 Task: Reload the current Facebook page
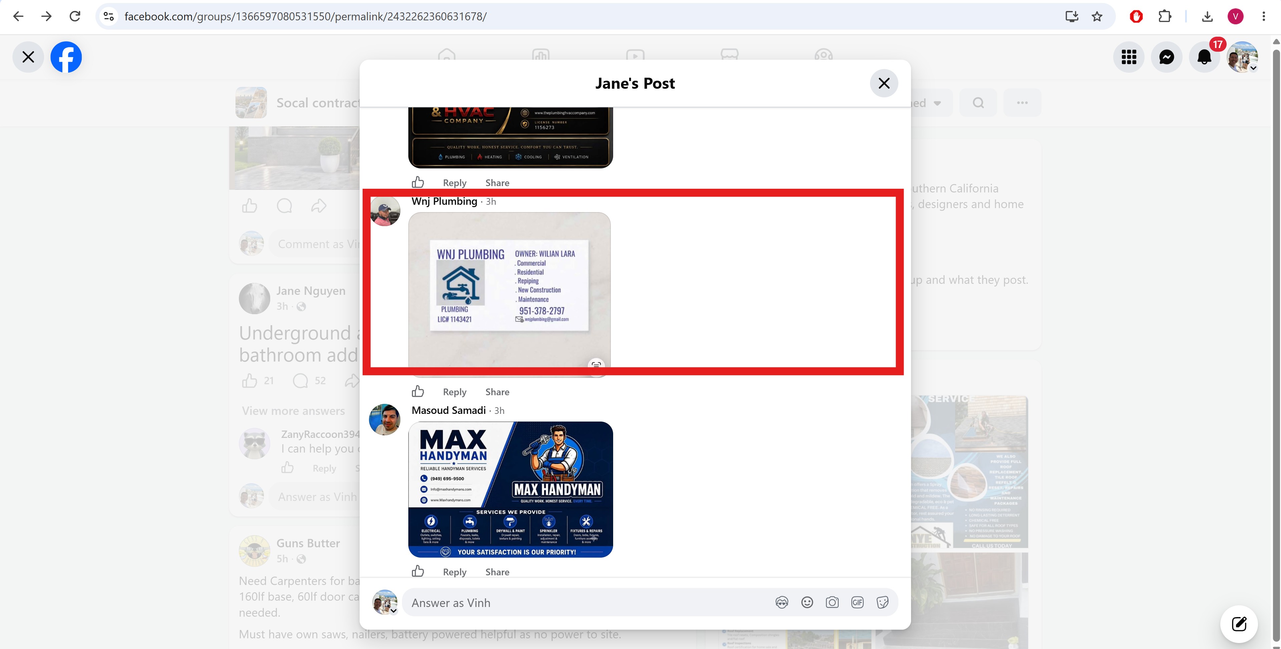[75, 16]
